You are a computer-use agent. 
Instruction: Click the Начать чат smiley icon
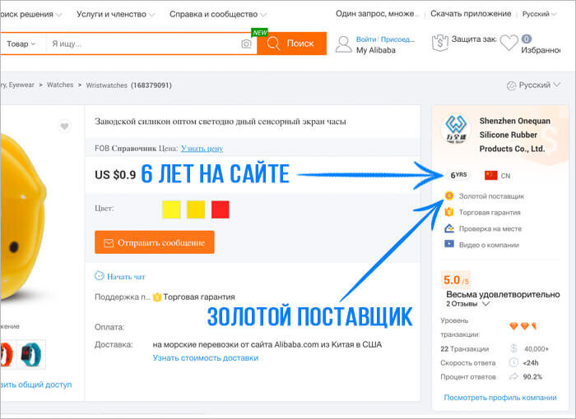(x=100, y=275)
